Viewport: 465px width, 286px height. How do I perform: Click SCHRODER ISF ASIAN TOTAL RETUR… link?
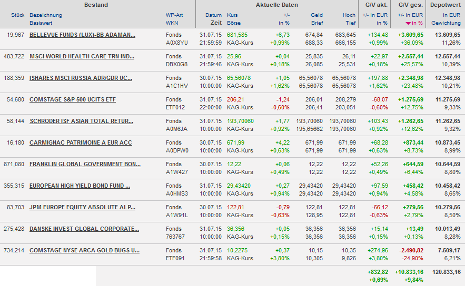click(81, 121)
